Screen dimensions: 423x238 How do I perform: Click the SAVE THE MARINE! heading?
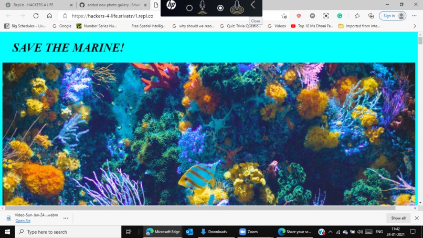(68, 47)
